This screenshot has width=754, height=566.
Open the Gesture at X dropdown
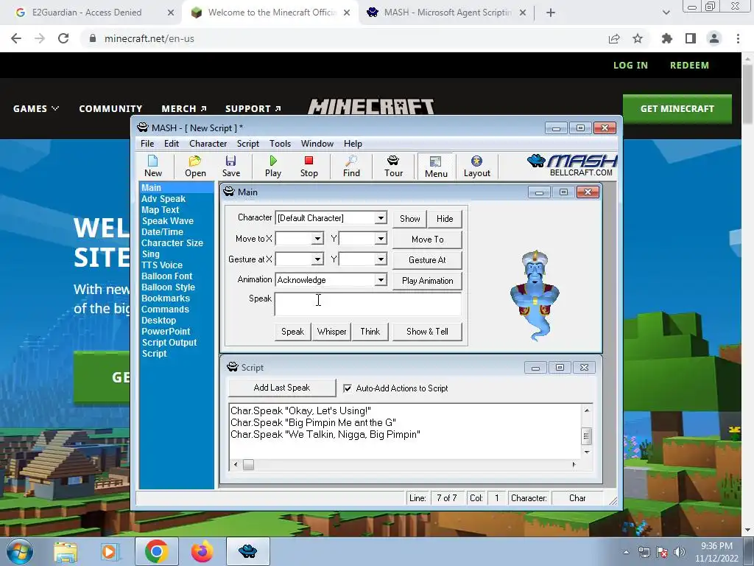(317, 259)
